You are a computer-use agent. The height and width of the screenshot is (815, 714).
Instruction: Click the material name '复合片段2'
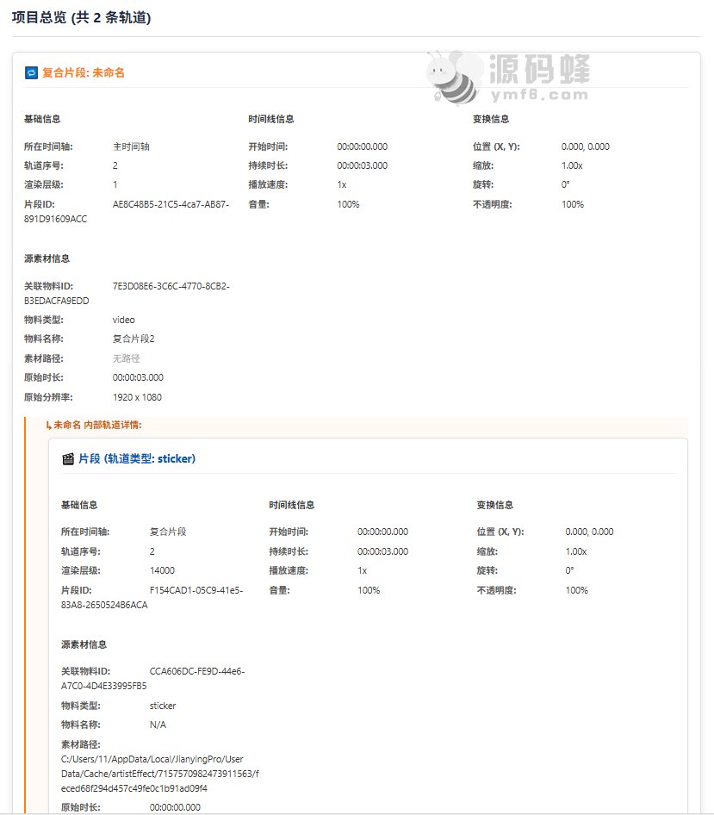pyautogui.click(x=133, y=339)
